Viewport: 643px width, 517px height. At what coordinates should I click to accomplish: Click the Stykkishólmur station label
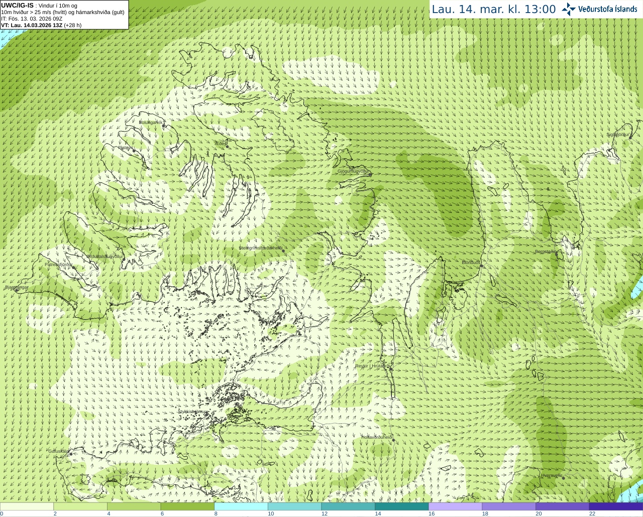point(192,412)
